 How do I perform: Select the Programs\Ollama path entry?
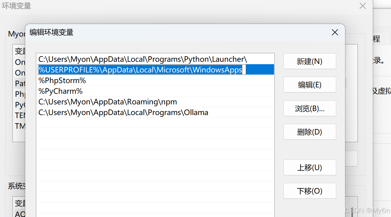tap(155, 112)
